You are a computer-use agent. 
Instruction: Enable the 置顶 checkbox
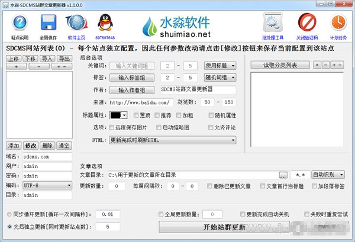136,115
